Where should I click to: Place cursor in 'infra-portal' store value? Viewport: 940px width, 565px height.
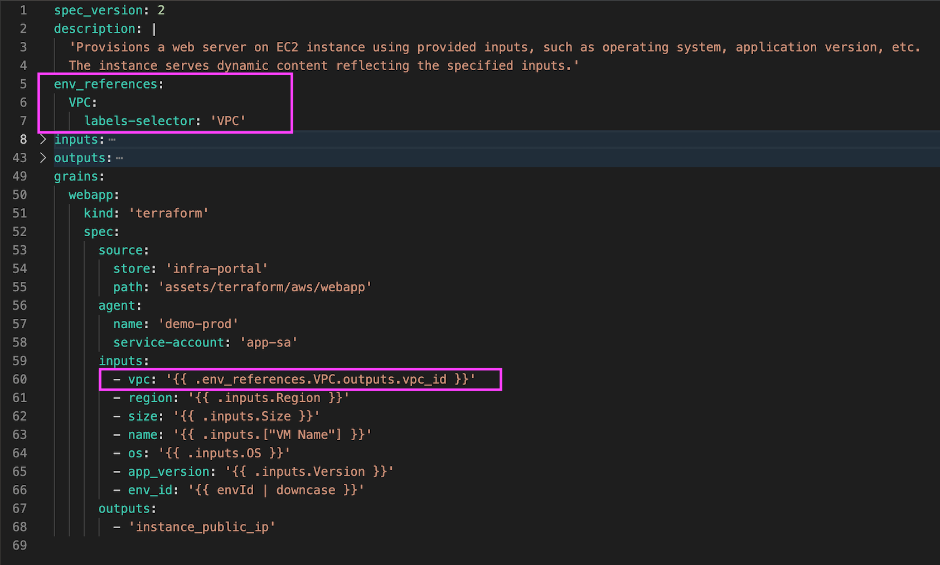[217, 269]
